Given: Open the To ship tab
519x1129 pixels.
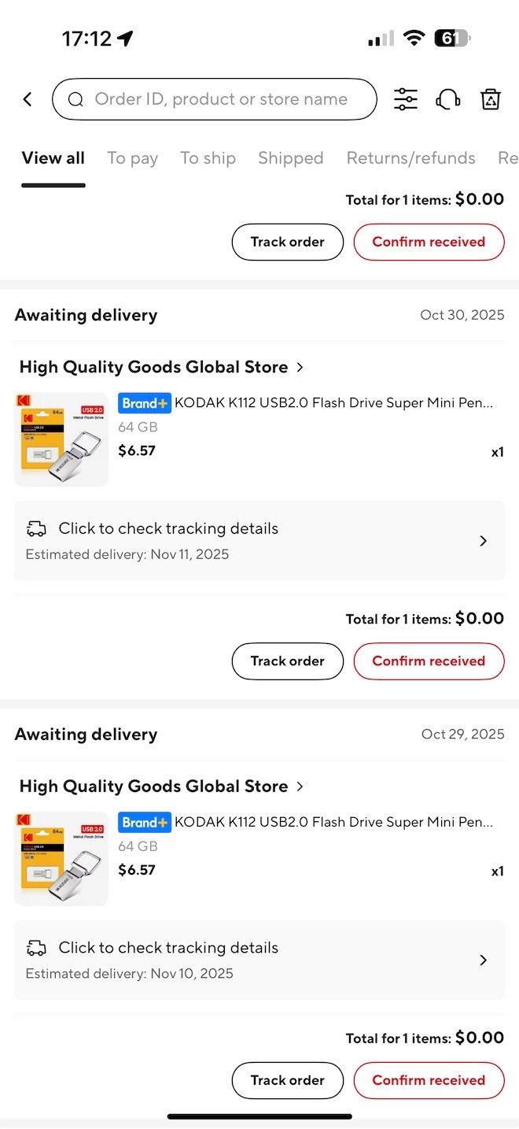Looking at the screenshot, I should [208, 158].
